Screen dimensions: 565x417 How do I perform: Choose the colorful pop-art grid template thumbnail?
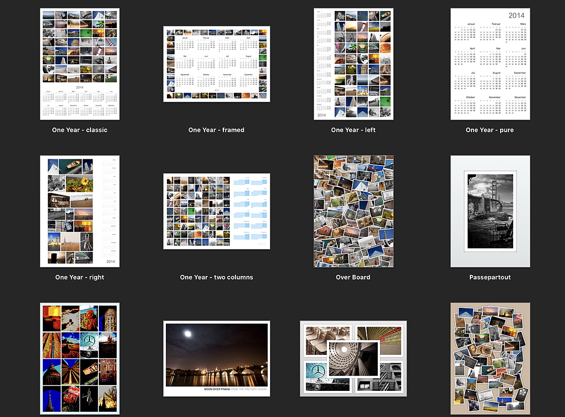click(x=80, y=358)
